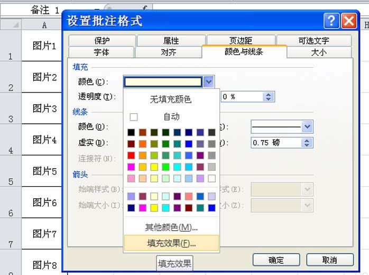Click the help question mark button

331,21
